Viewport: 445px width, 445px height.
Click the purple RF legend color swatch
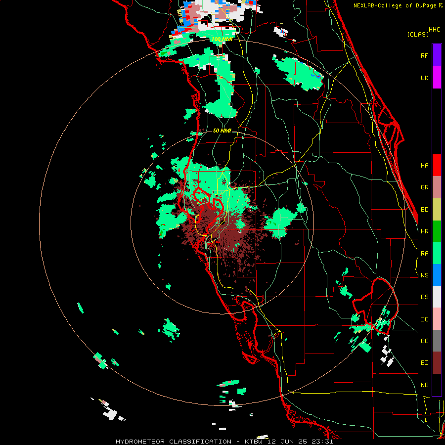[437, 55]
